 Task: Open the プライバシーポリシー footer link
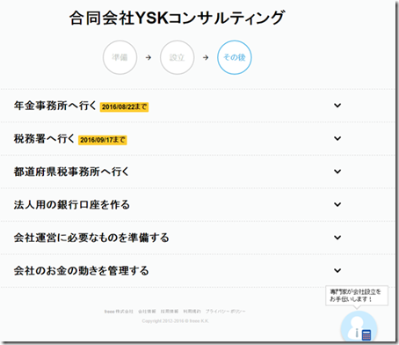[225, 312]
